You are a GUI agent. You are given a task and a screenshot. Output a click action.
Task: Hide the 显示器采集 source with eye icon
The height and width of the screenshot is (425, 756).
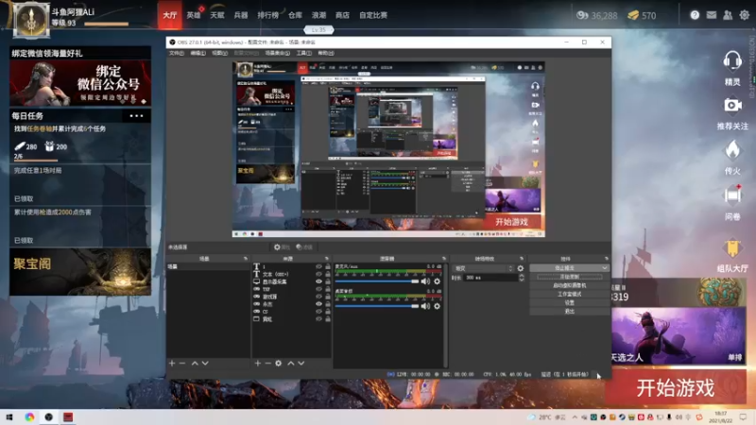pyautogui.click(x=318, y=281)
